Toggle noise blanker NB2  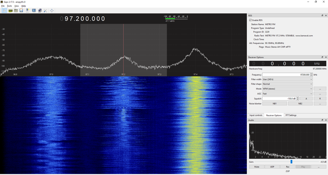coord(300,104)
